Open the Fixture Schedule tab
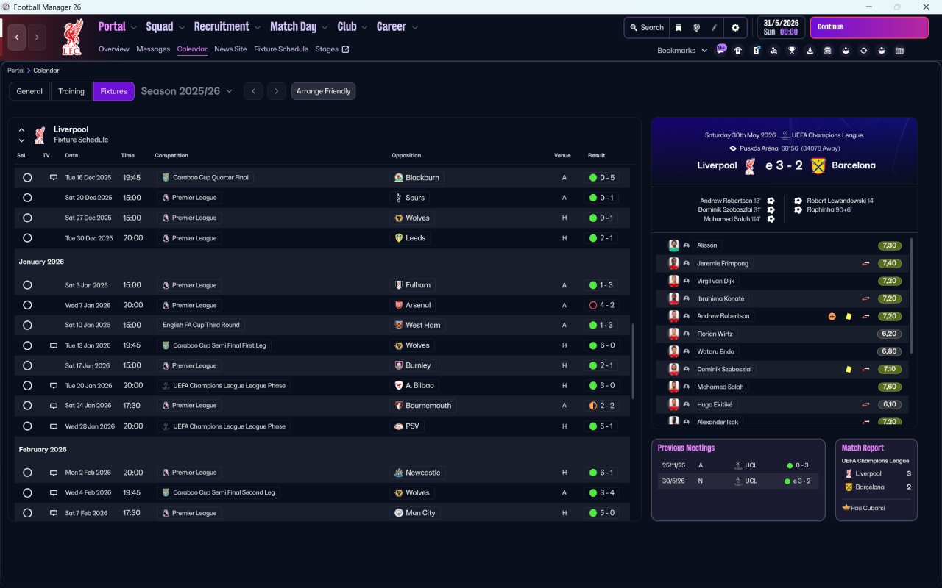 pos(281,49)
